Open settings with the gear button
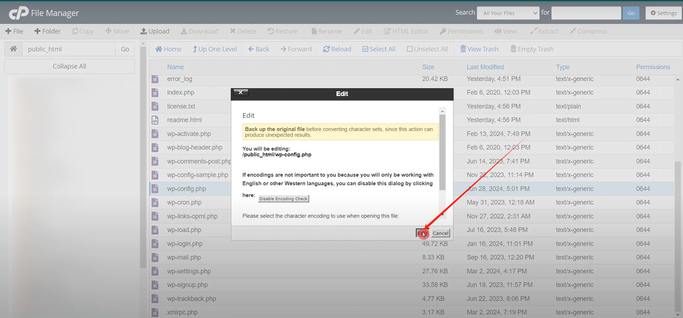The image size is (683, 318). pyautogui.click(x=663, y=13)
